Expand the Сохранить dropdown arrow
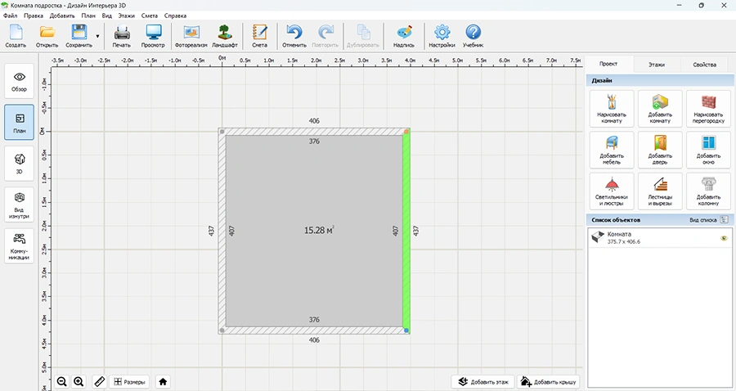Screen dimensions: 736x391 pyautogui.click(x=98, y=36)
